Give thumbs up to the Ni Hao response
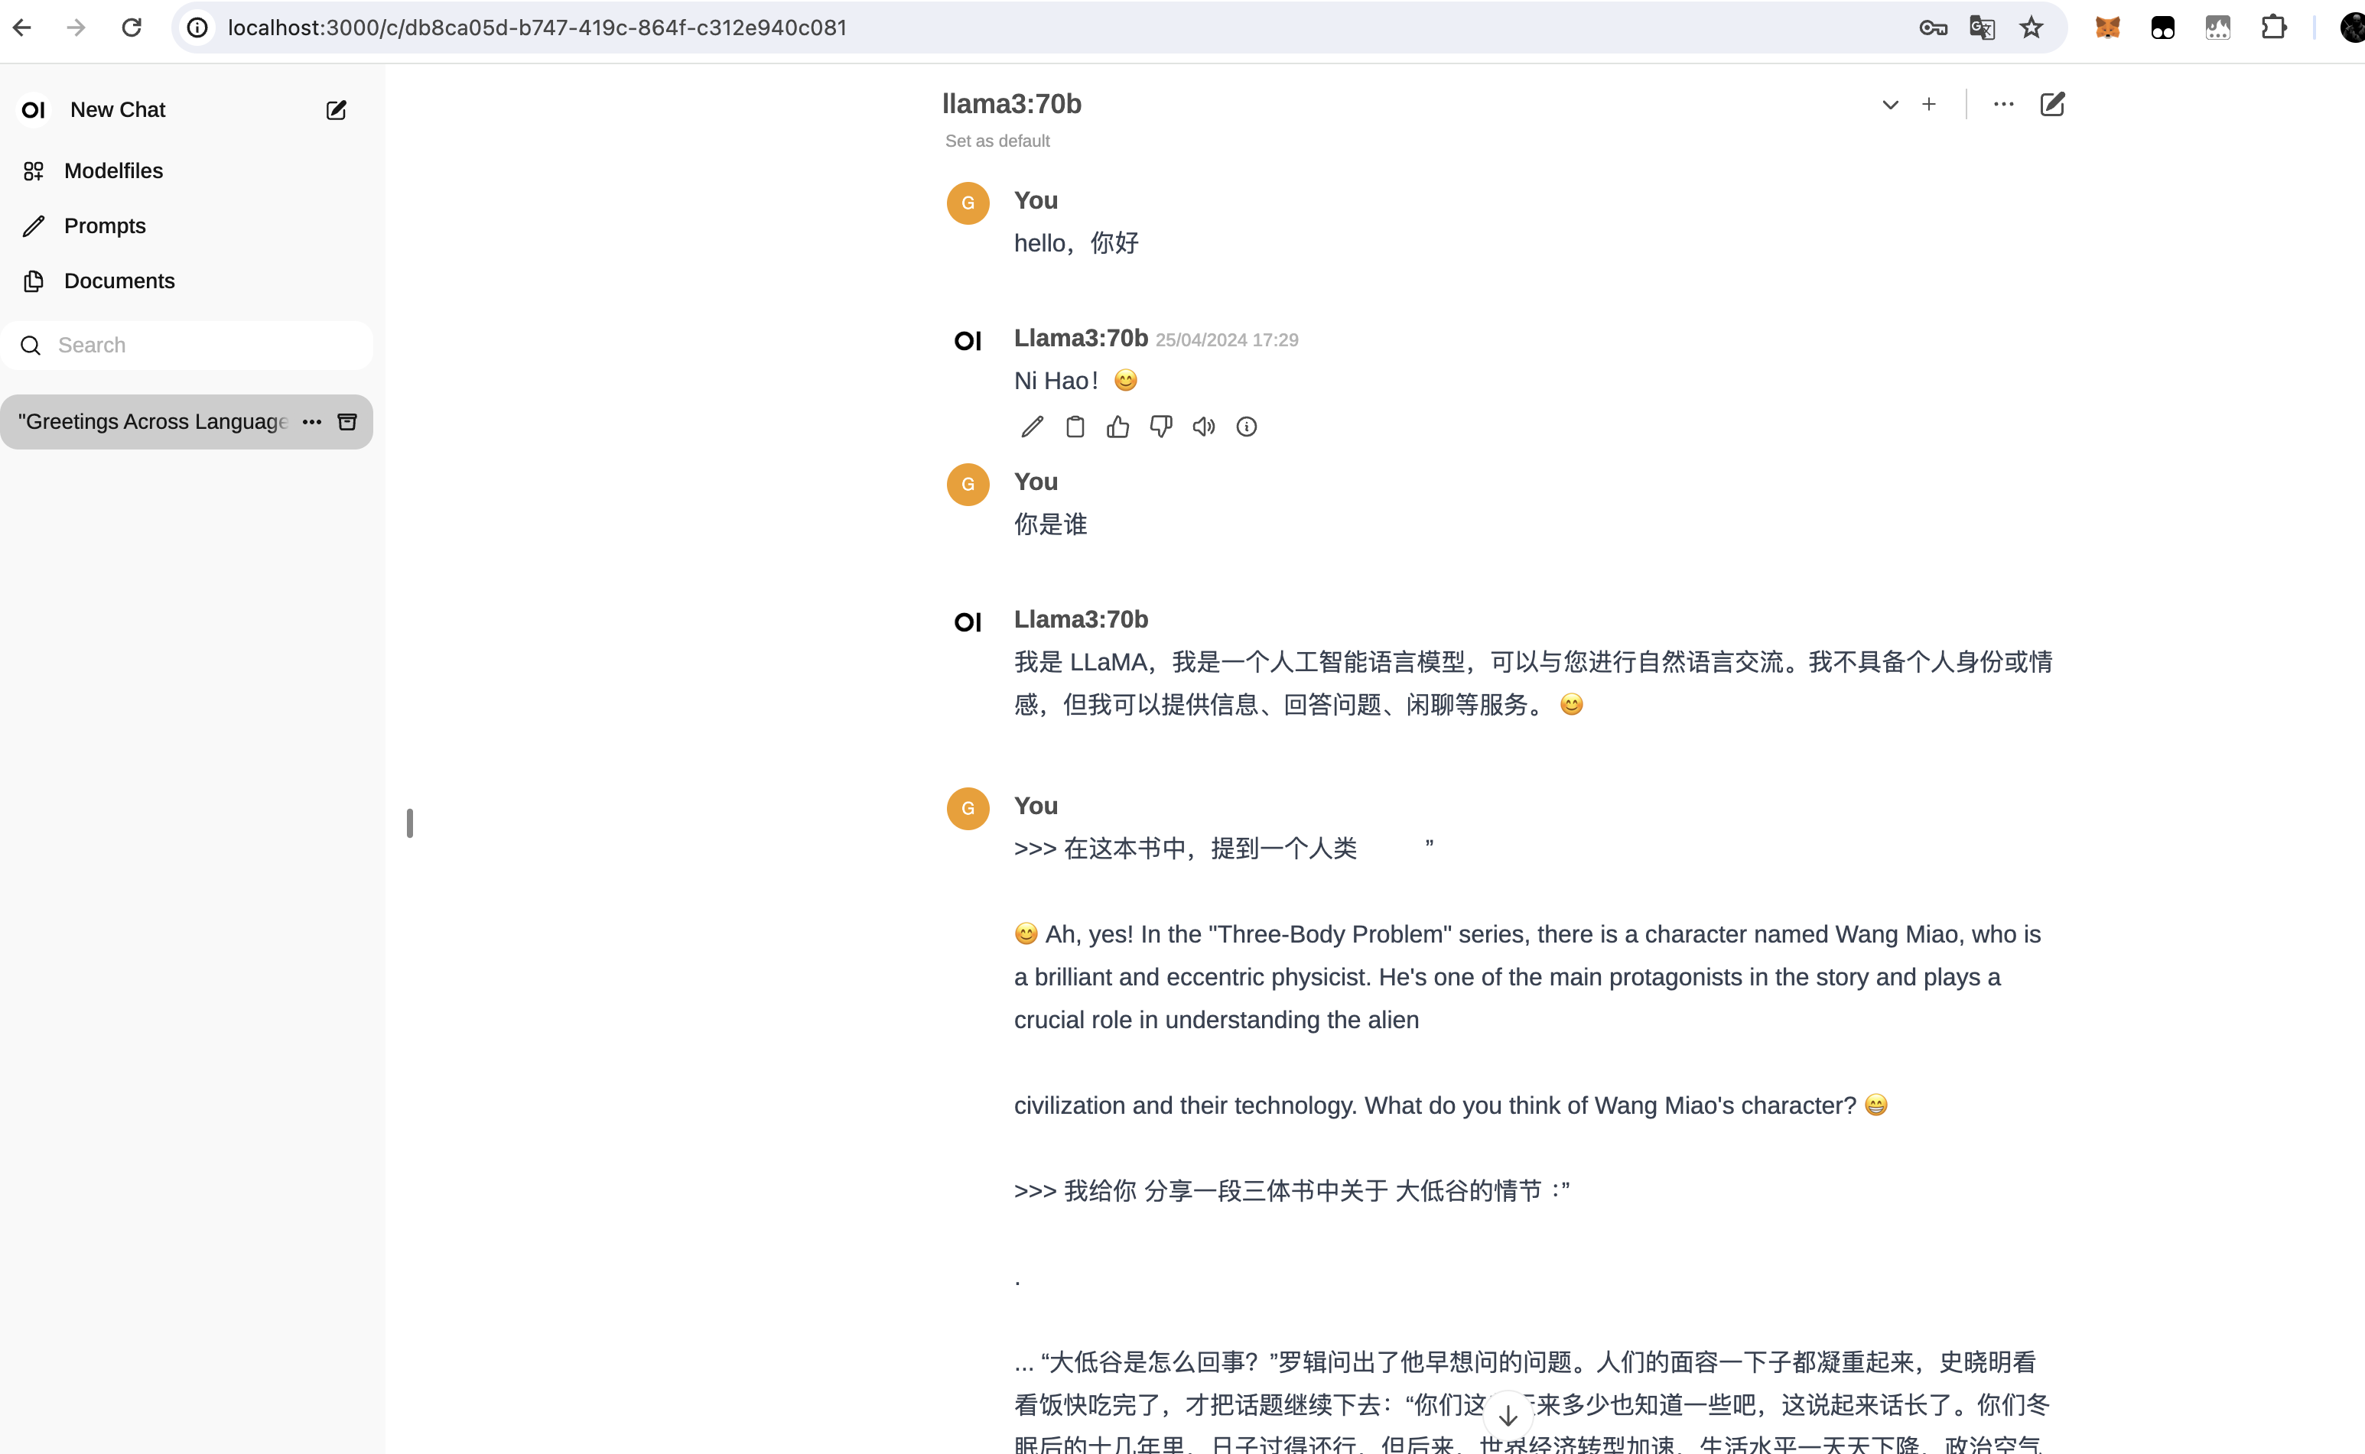The width and height of the screenshot is (2365, 1454). pyautogui.click(x=1117, y=427)
